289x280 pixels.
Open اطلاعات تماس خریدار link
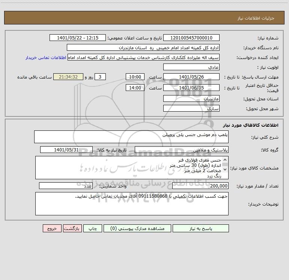click(x=46, y=58)
